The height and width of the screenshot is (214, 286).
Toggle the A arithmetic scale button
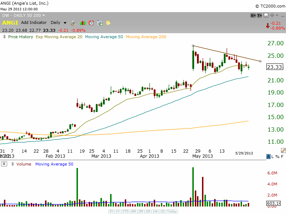coord(268,157)
